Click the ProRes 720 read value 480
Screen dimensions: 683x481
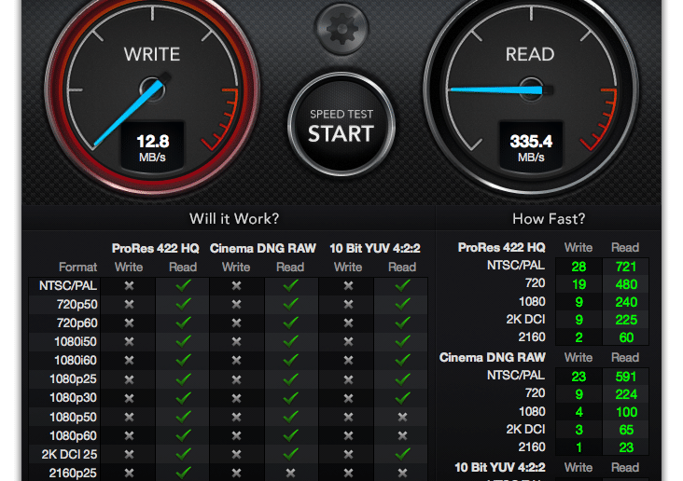pos(626,284)
